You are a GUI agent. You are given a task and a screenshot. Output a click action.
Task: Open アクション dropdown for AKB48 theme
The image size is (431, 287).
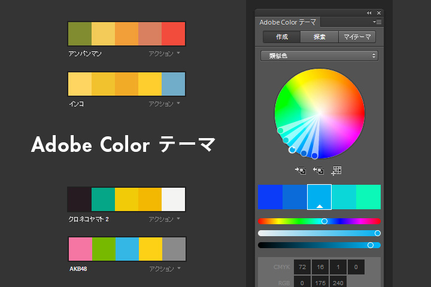pyautogui.click(x=165, y=268)
